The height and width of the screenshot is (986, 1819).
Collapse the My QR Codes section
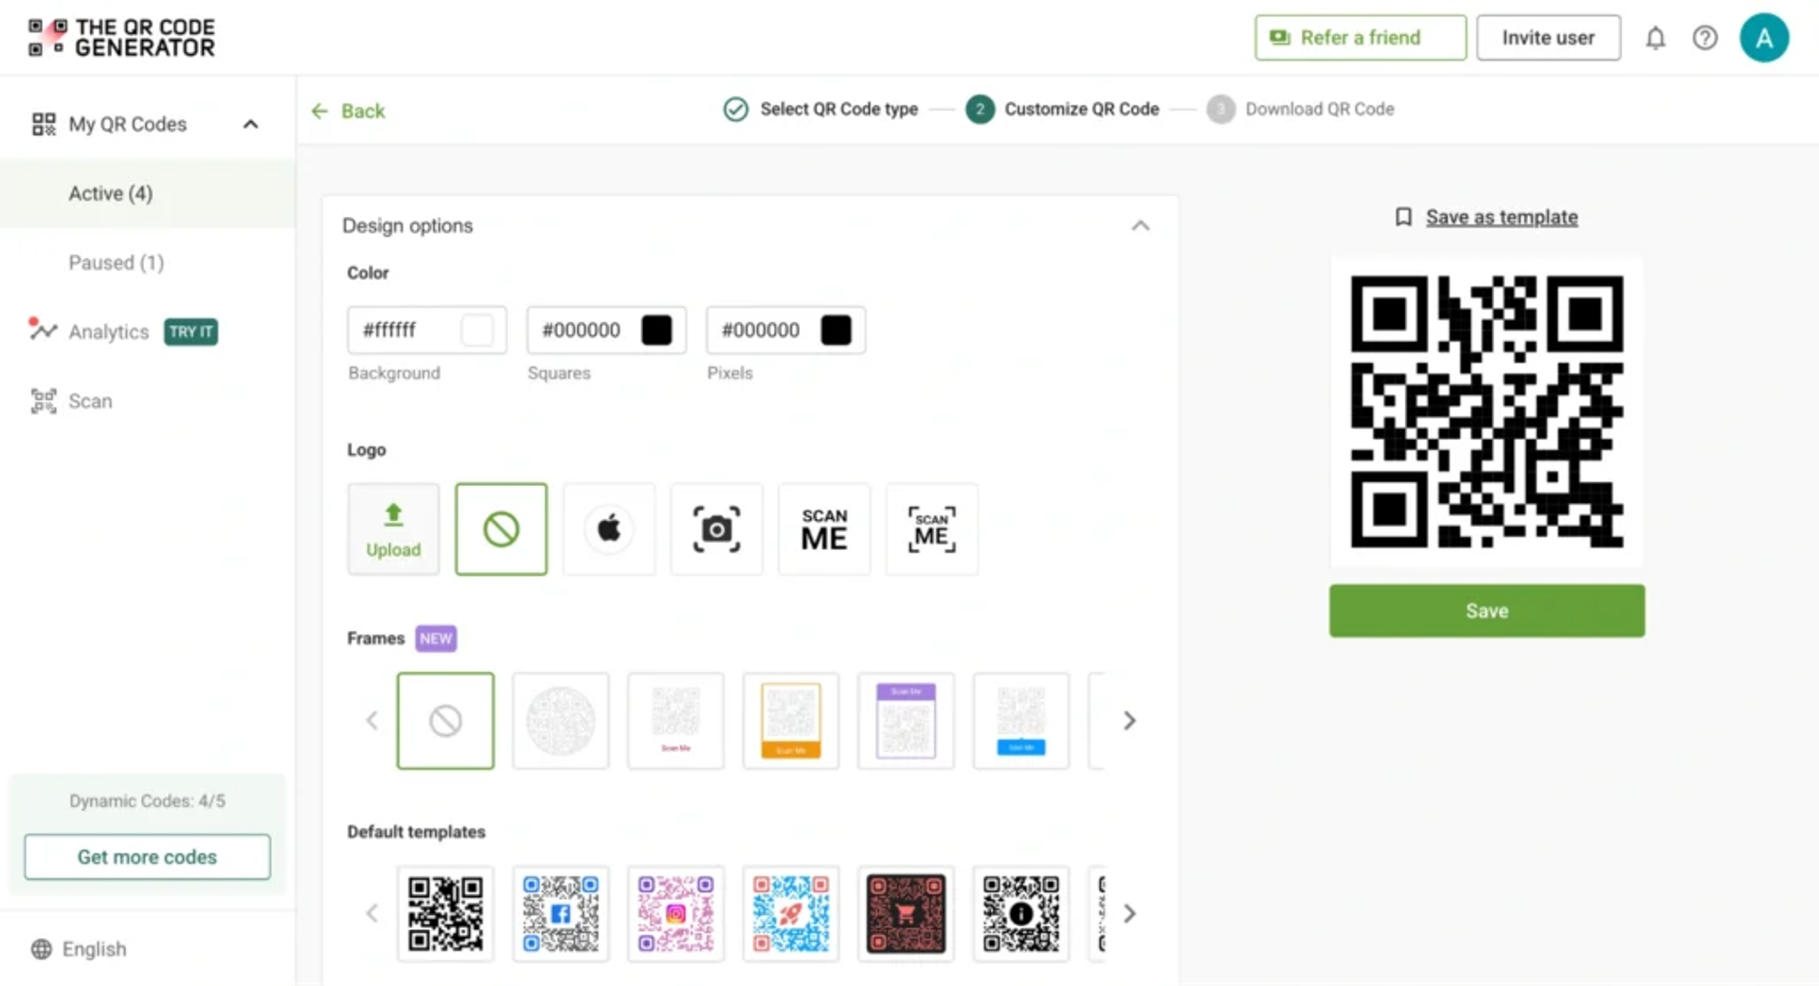[x=250, y=124]
